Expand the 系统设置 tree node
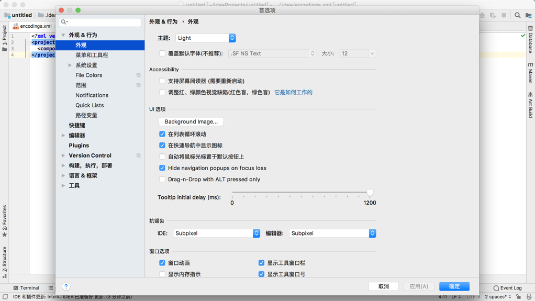The image size is (535, 301). 70,65
